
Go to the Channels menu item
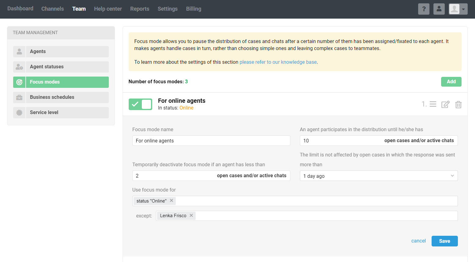[53, 9]
